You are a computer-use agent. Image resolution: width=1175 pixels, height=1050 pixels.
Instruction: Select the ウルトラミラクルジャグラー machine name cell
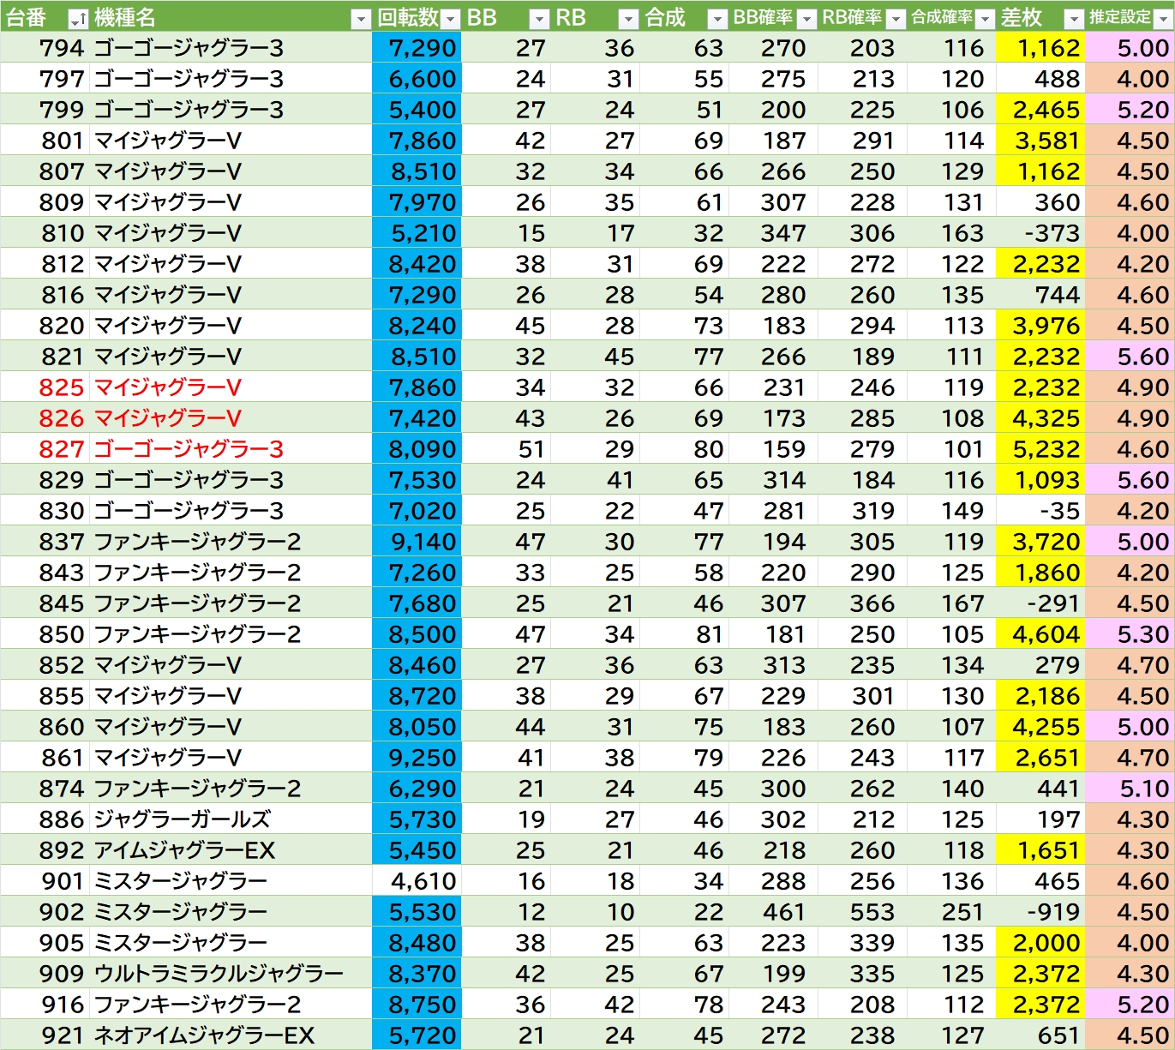coord(219,974)
